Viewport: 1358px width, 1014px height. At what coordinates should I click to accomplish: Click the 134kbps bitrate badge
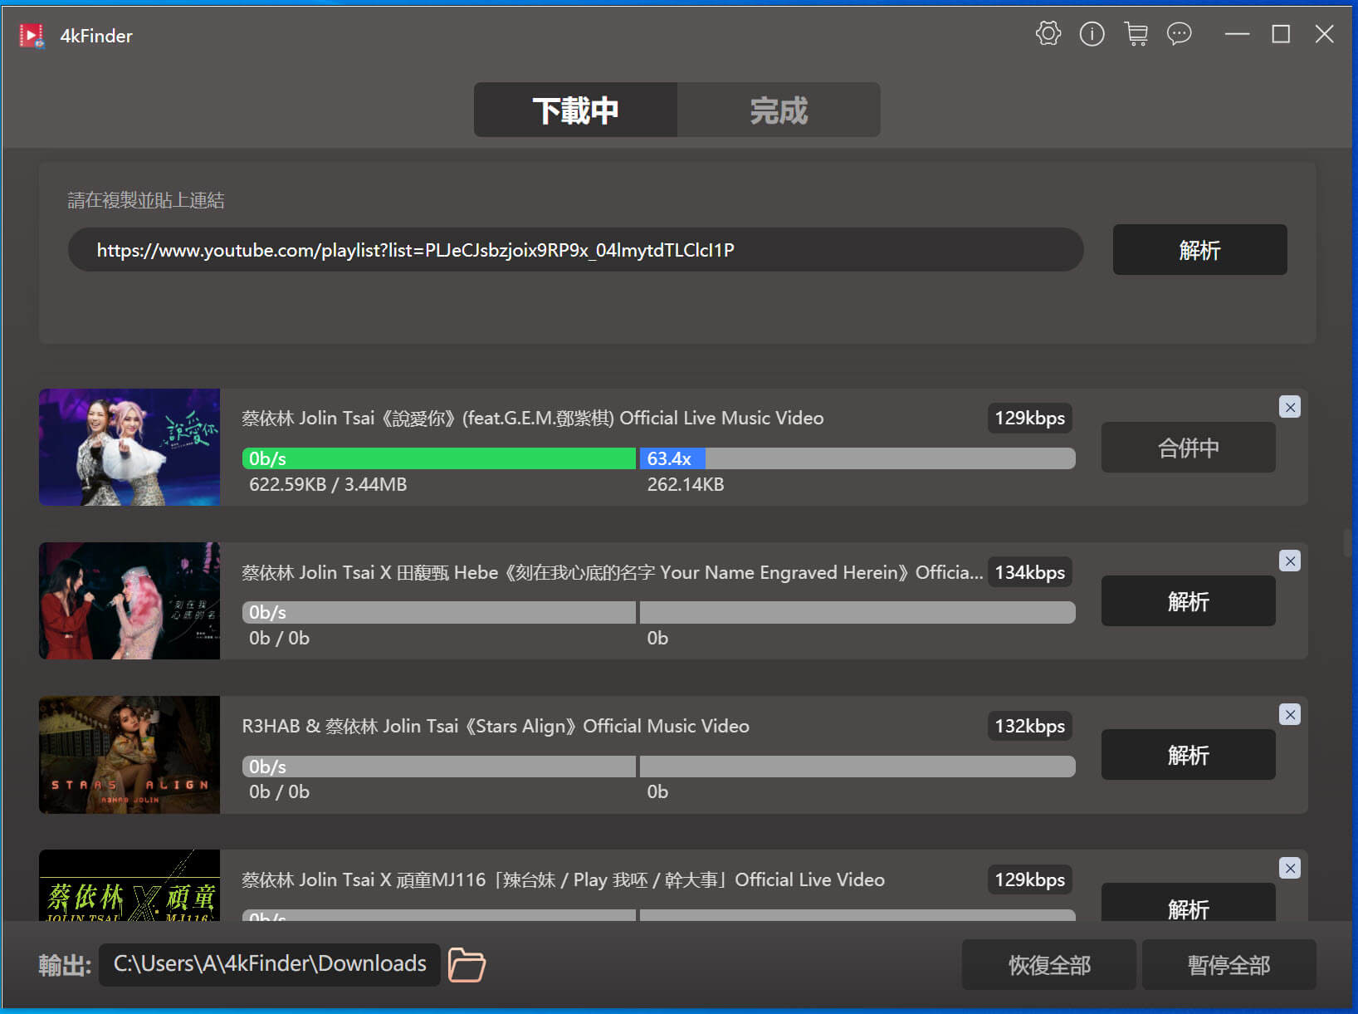(x=1030, y=572)
